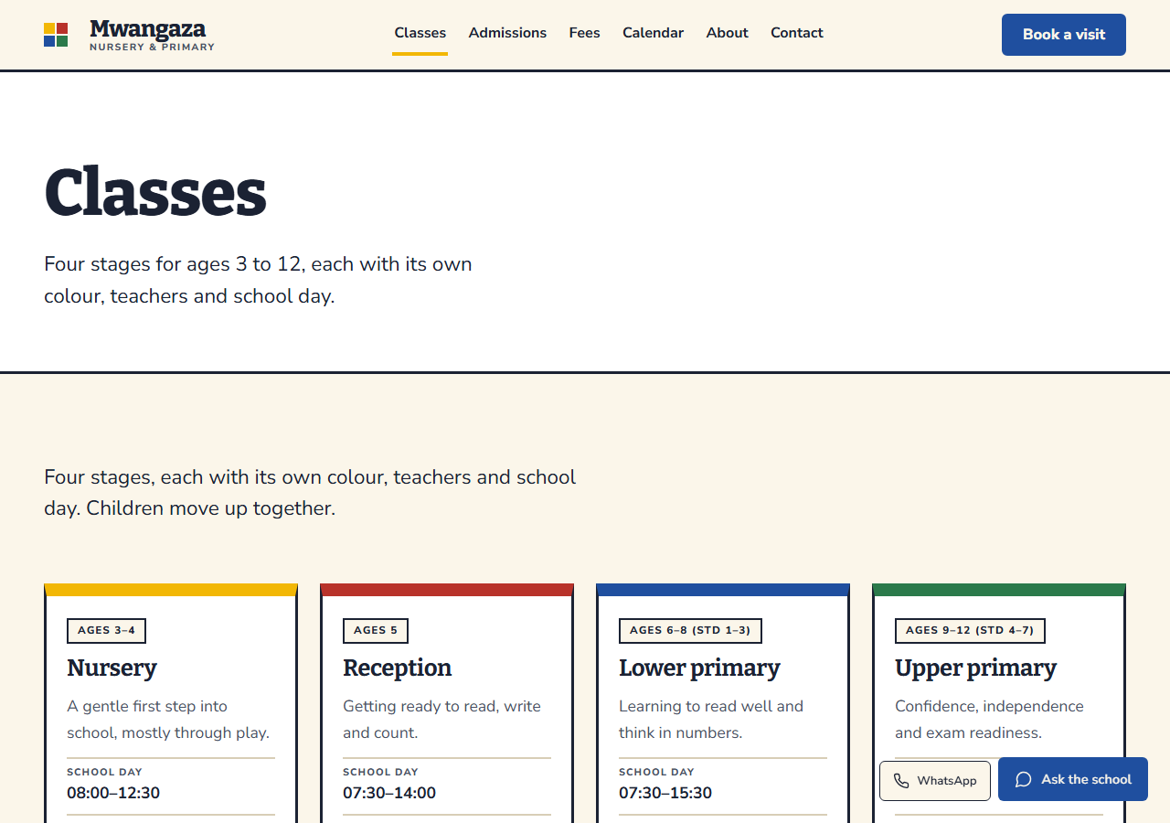Open the Nursery card heading
1170x823 pixels.
[x=112, y=668]
